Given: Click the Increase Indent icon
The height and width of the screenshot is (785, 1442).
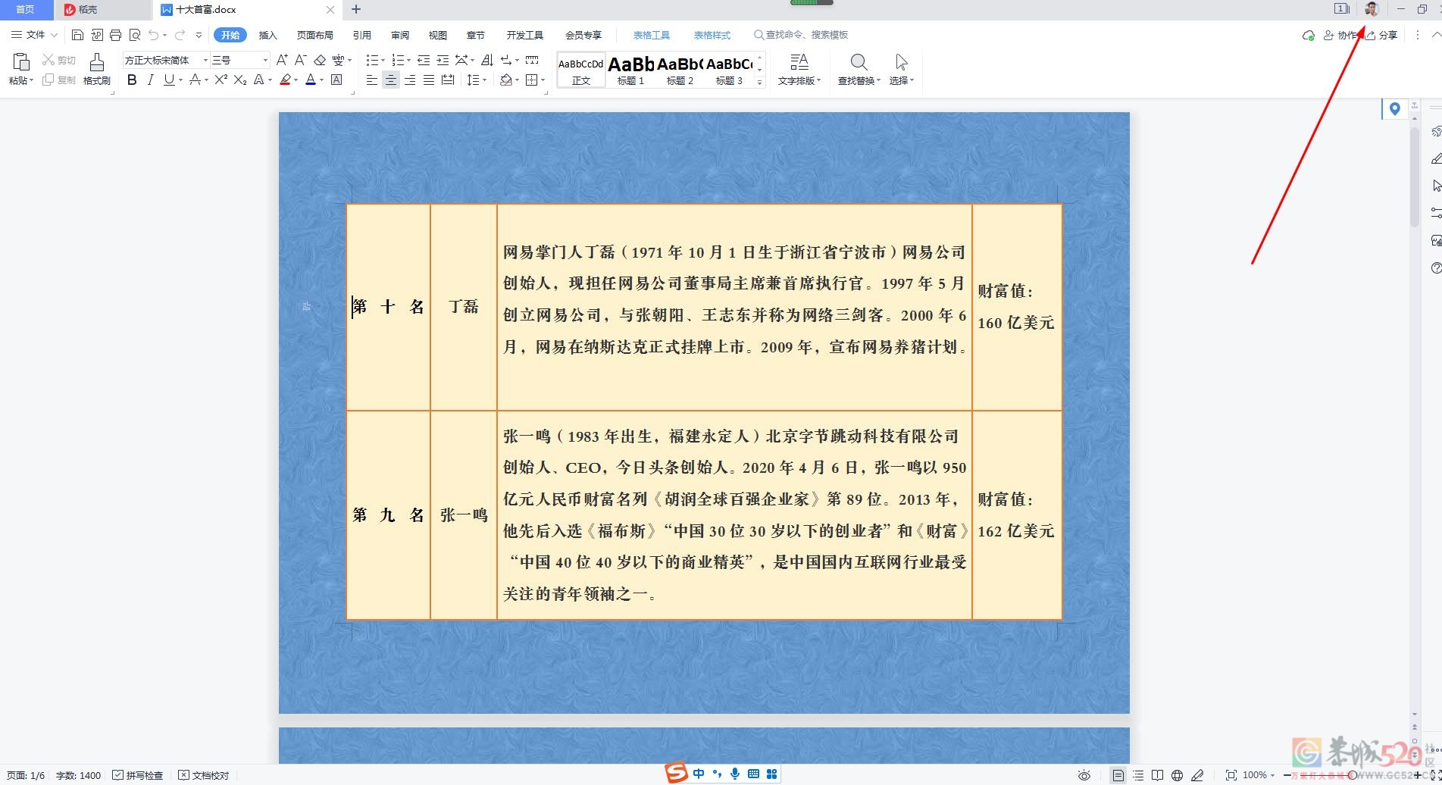Looking at the screenshot, I should pos(443,60).
